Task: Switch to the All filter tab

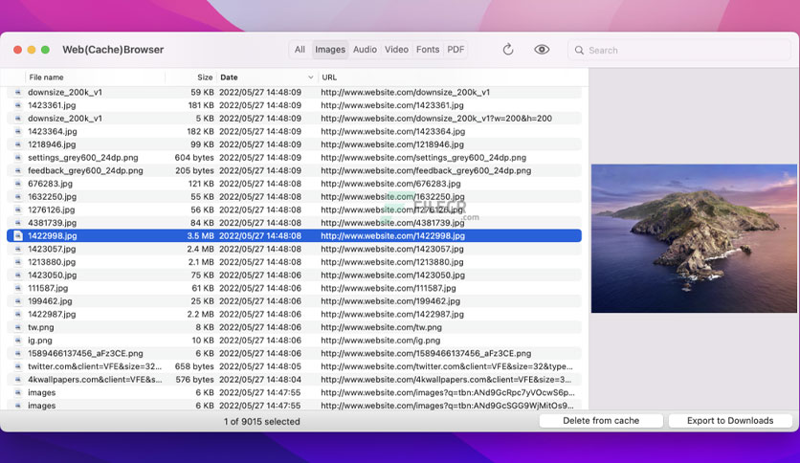Action: (x=300, y=50)
